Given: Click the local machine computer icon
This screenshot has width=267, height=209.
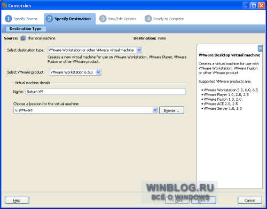Looking at the screenshot, I should point(23,38).
